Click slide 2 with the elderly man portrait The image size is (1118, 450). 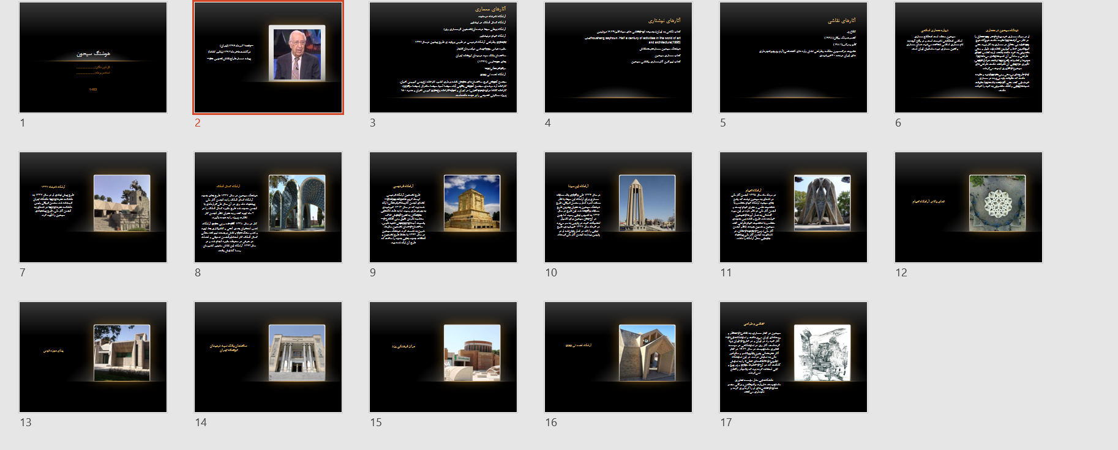point(268,57)
